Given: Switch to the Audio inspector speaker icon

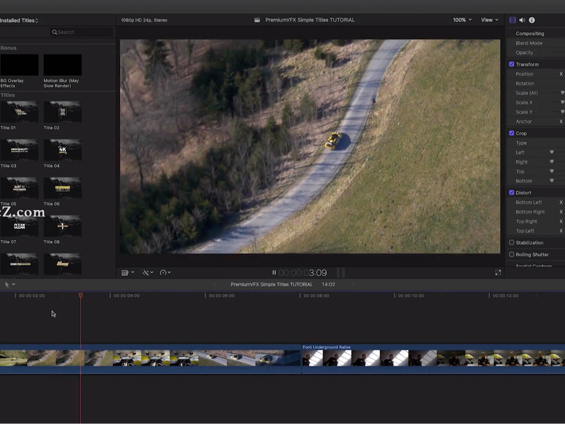Looking at the screenshot, I should coord(522,20).
